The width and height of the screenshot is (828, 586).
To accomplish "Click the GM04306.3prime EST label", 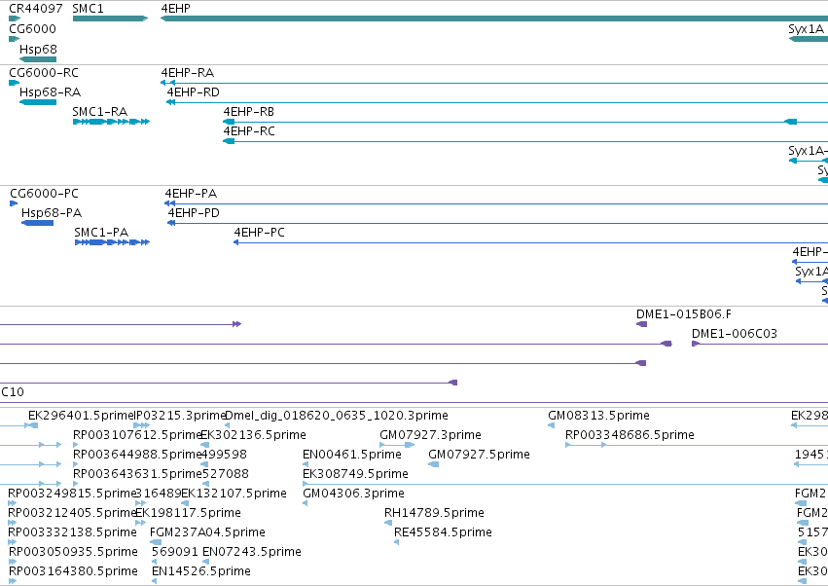I will click(x=354, y=494).
